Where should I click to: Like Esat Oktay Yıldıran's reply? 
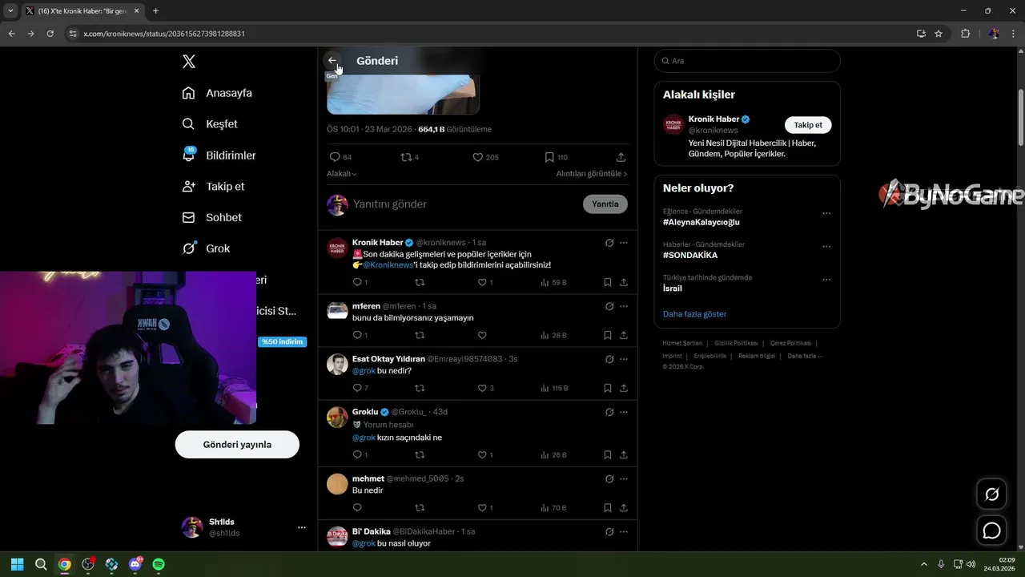(482, 388)
